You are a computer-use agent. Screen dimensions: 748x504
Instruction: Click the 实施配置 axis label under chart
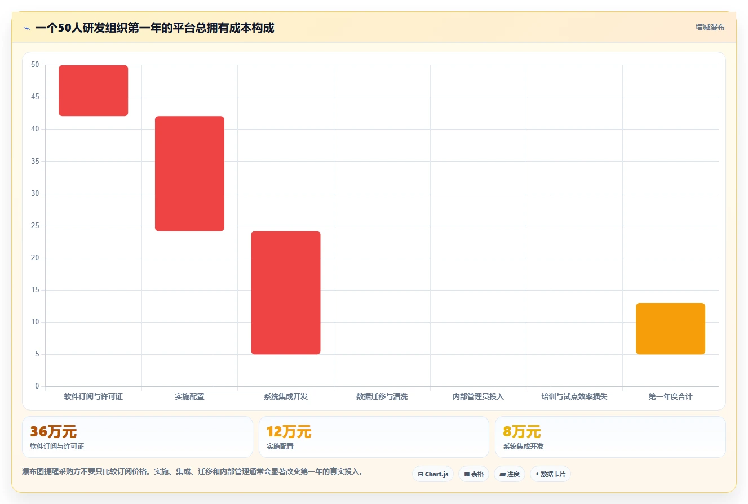click(x=190, y=397)
